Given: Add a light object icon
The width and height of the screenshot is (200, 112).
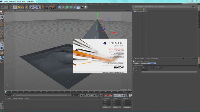Looking at the screenshot, I should (x=86, y=7).
